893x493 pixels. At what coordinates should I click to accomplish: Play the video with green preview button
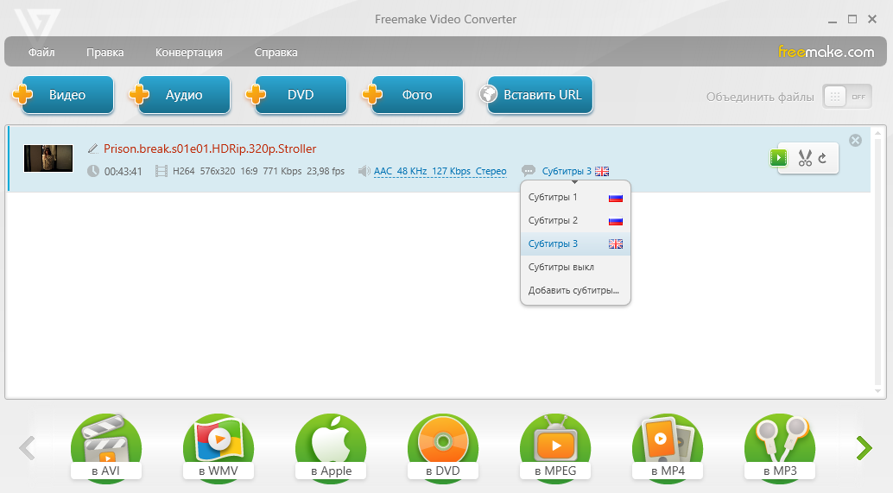(x=779, y=158)
